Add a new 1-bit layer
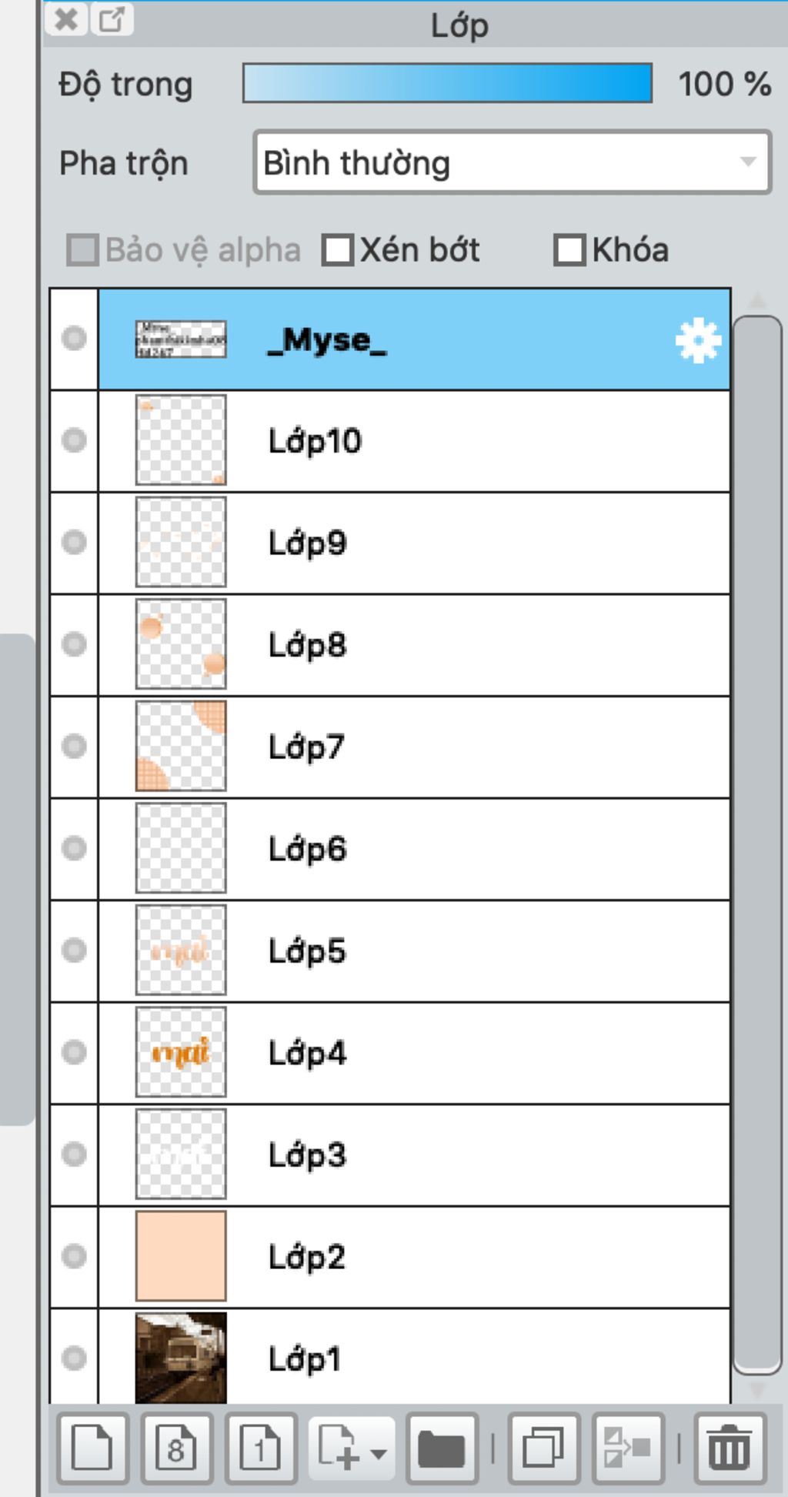788x1497 pixels. tap(260, 1449)
